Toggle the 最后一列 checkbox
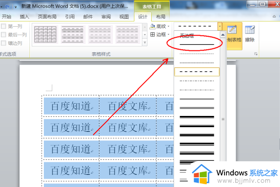This screenshot has width=280, height=187. point(3,35)
